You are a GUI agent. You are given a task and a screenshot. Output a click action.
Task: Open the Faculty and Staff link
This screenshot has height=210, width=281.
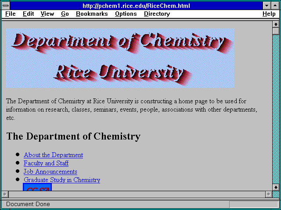[46, 163]
